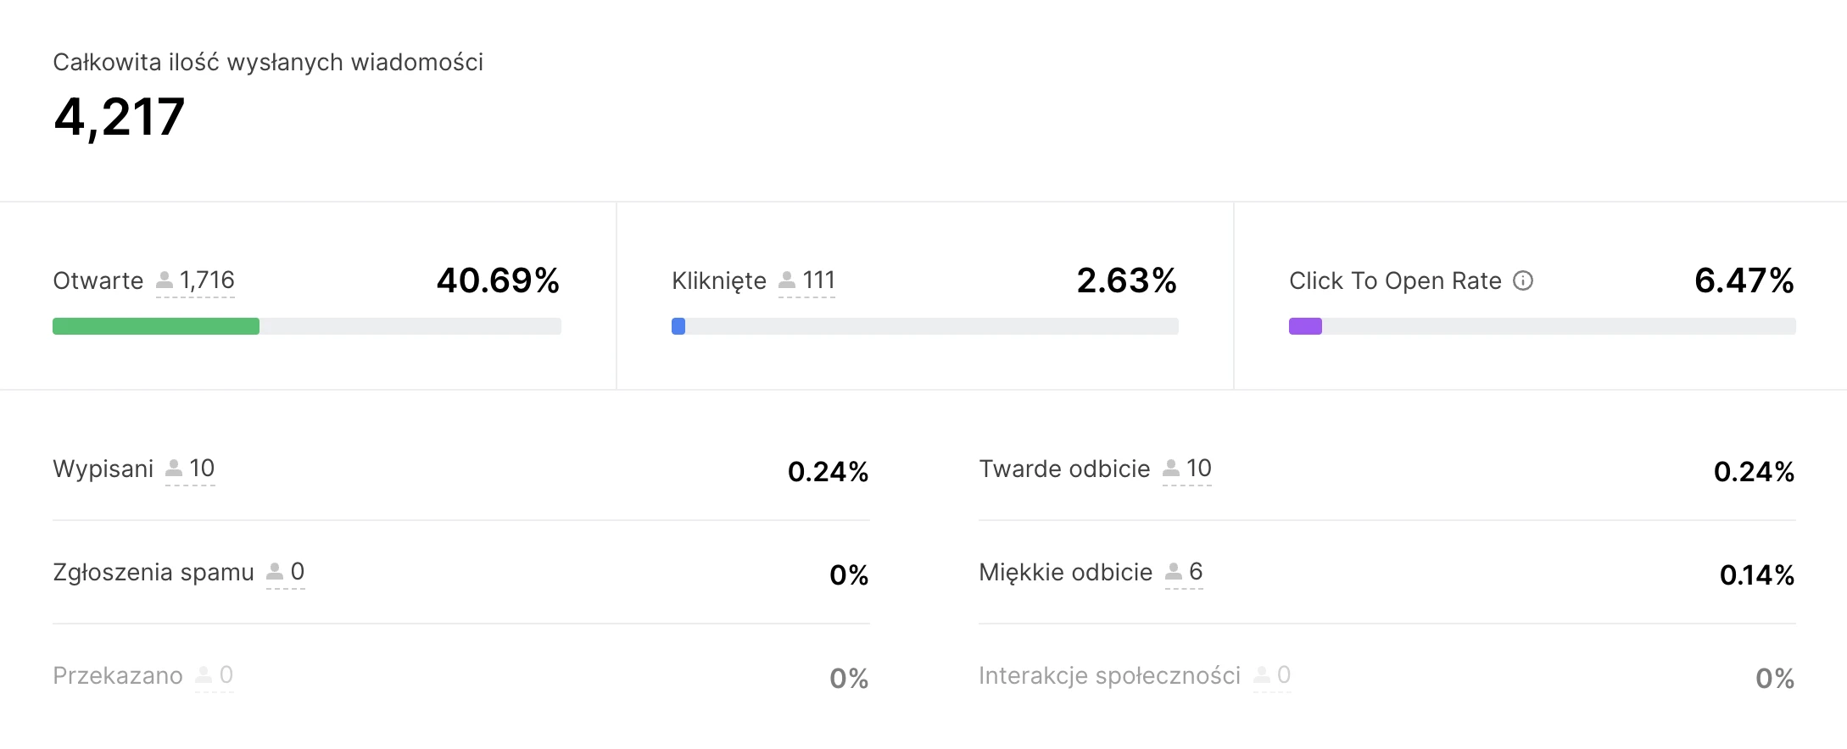Click the total sent messages number 4,217
Image resolution: width=1847 pixels, height=749 pixels.
120,116
